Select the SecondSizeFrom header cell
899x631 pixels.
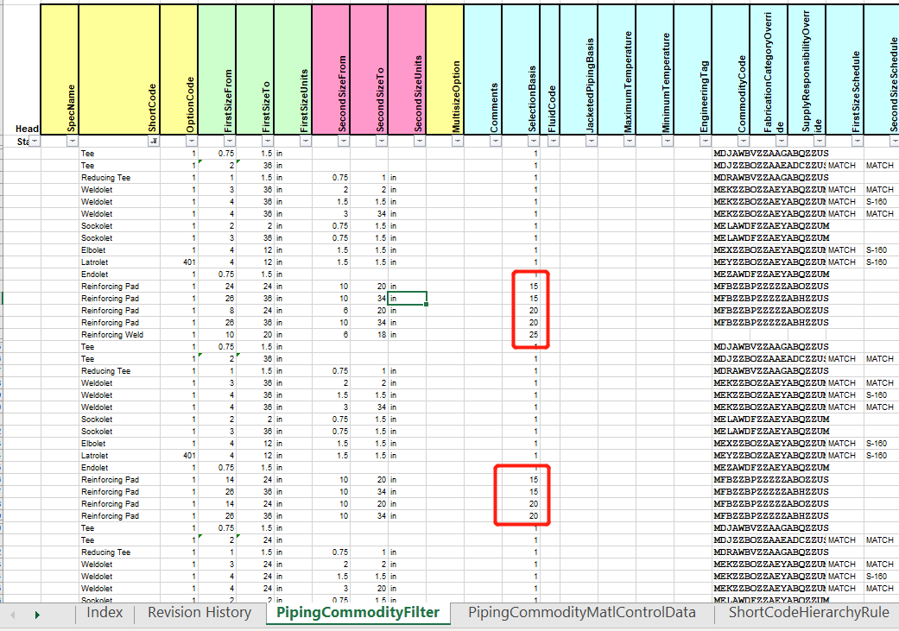pos(331,69)
